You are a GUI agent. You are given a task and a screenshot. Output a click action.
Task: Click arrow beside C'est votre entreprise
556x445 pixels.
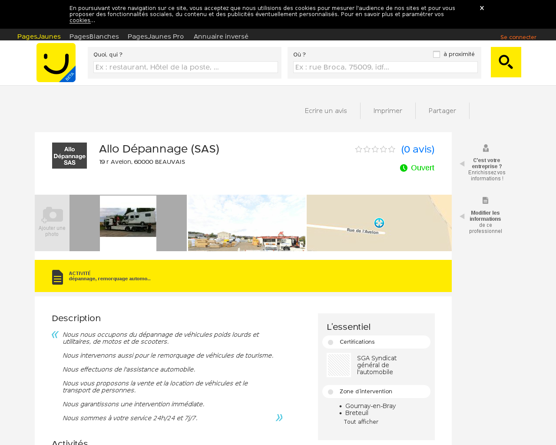pyautogui.click(x=462, y=164)
